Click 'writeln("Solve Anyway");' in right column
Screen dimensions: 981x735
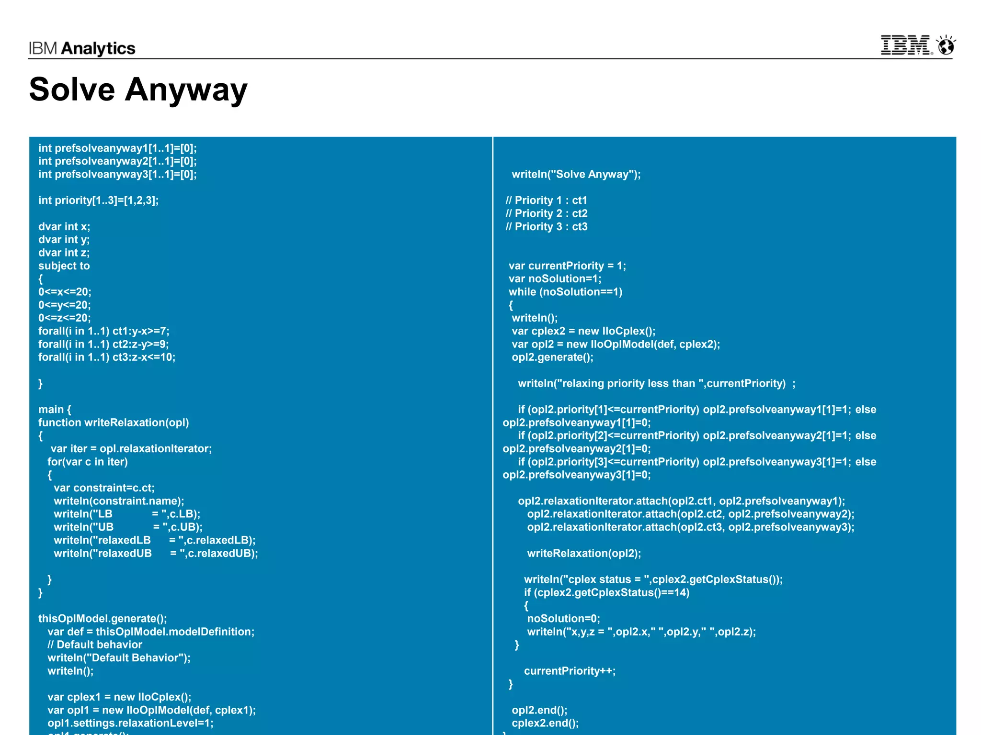[576, 174]
